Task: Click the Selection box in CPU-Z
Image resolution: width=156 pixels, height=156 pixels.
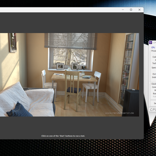Action: 153,103
